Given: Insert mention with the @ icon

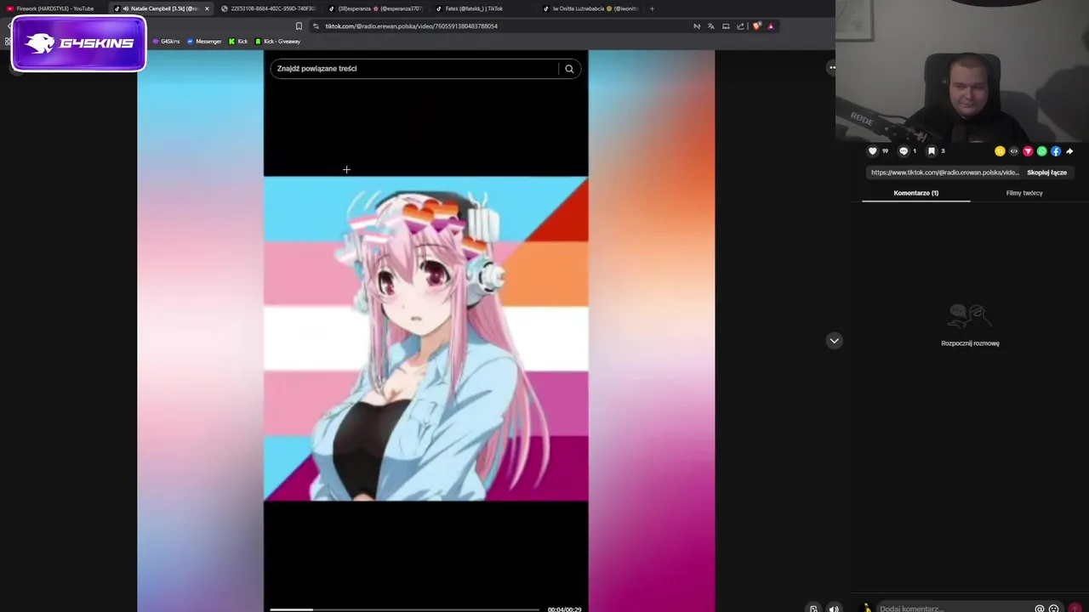Looking at the screenshot, I should [1039, 609].
